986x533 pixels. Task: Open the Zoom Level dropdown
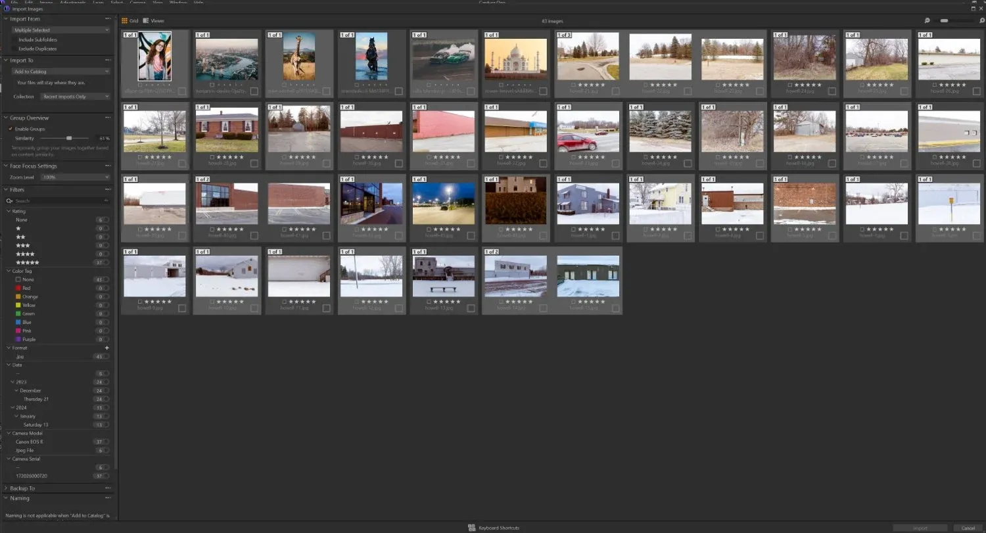[x=74, y=177]
